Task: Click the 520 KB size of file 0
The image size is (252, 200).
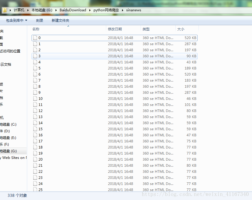Action: pyautogui.click(x=190, y=38)
